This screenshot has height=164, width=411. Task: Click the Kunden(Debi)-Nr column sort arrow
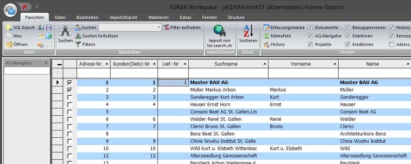(154, 64)
